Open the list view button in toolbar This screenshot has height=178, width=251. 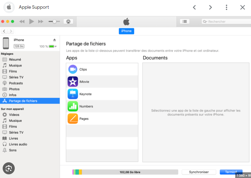click(185, 21)
